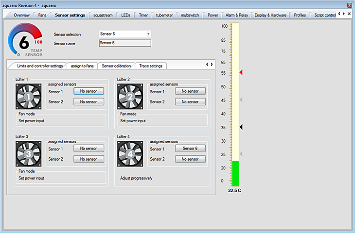This screenshot has width=355, height=233.
Task: Click the Lüfter 1 fan icon
Action: (x=28, y=97)
